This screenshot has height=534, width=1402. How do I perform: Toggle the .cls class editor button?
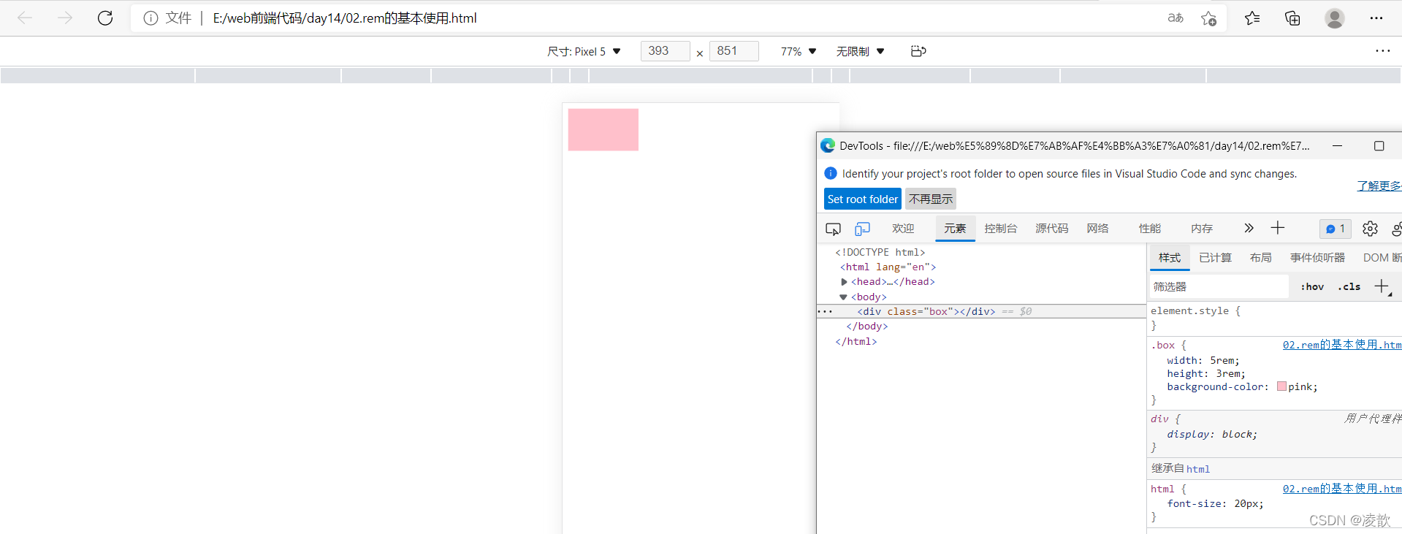[x=1349, y=286]
